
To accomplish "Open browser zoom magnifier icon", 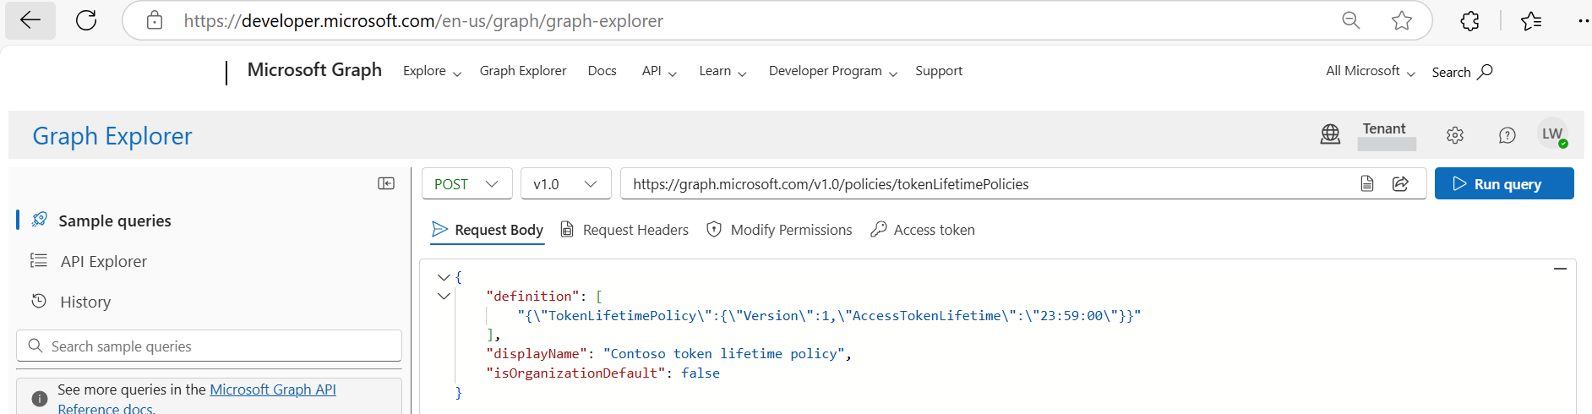I will pos(1351,20).
